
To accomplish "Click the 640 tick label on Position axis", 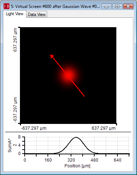I will tap(117, 160).
